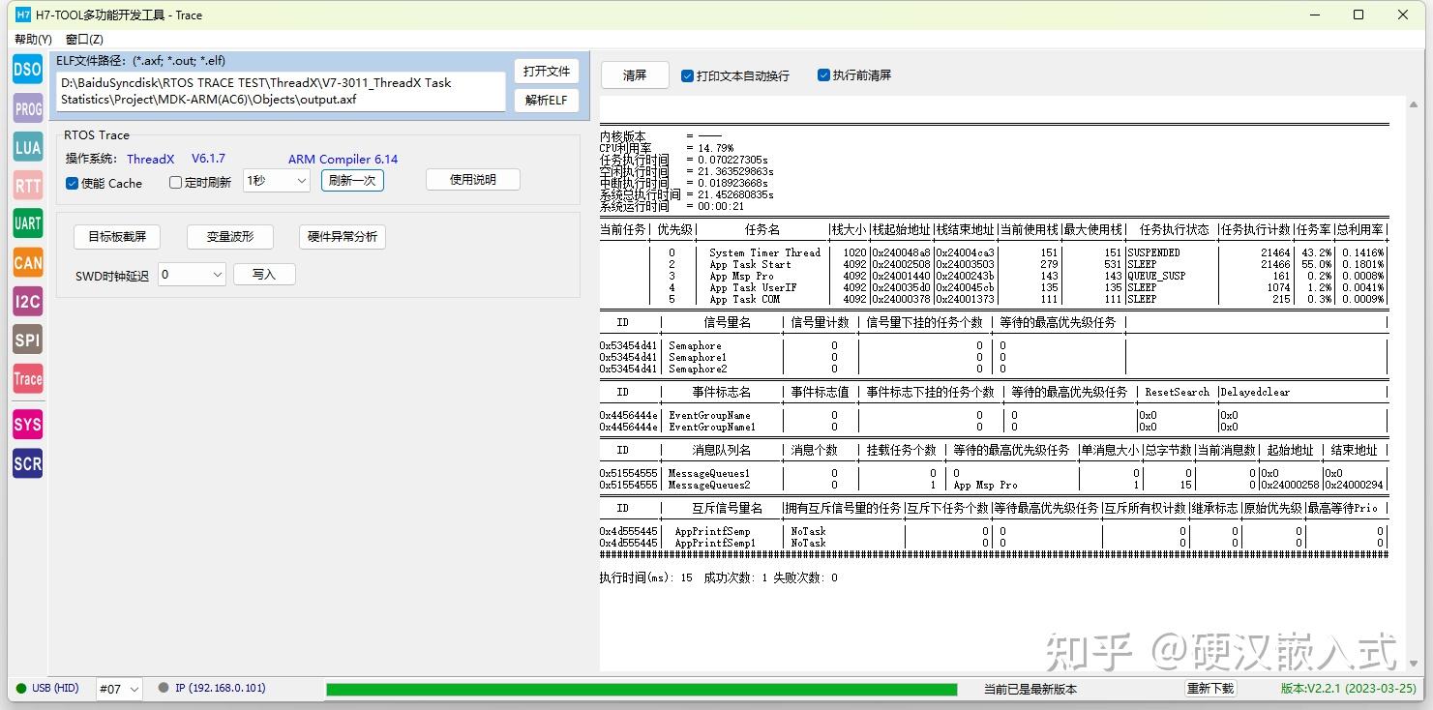Click the H7 app icon in title bar
This screenshot has width=1433, height=710.
click(x=23, y=15)
